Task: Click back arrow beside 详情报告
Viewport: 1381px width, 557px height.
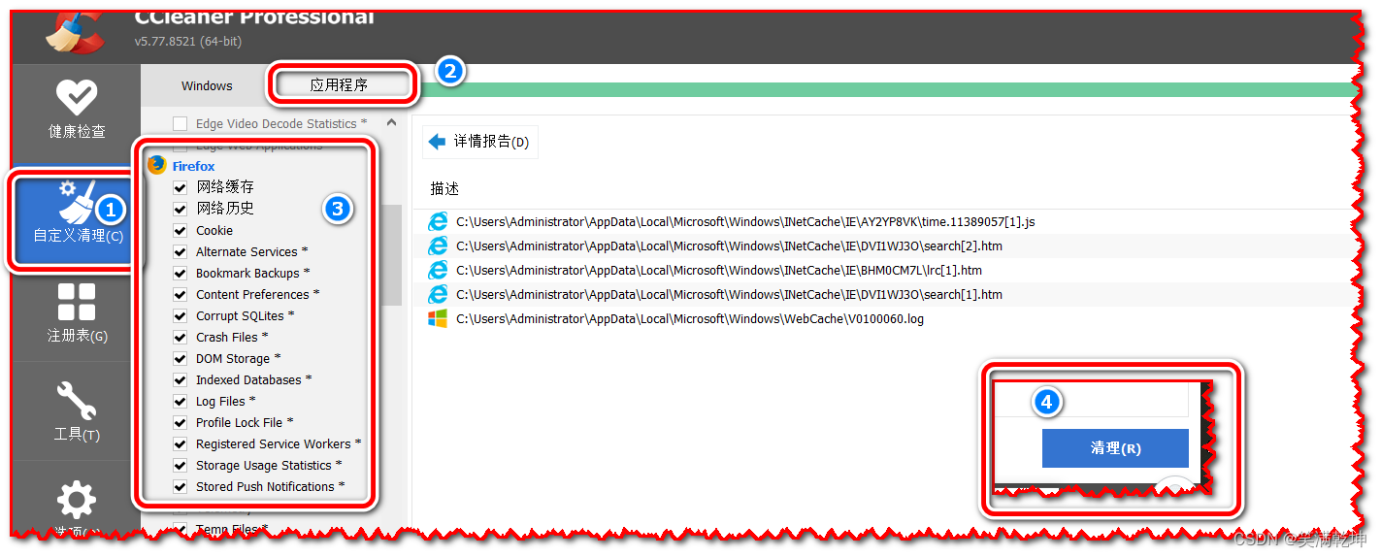Action: (x=437, y=142)
